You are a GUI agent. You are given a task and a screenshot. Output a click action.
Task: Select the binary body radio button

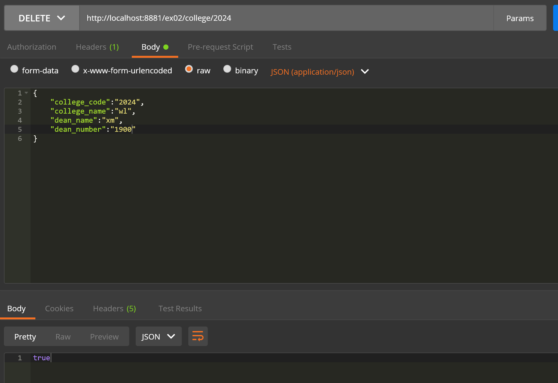pyautogui.click(x=227, y=69)
